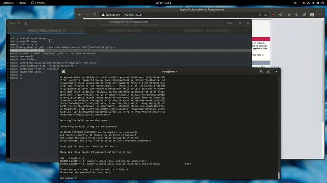Click the browser page vertical scrollbar
Screen dimensions: 327x183
point(323,71)
